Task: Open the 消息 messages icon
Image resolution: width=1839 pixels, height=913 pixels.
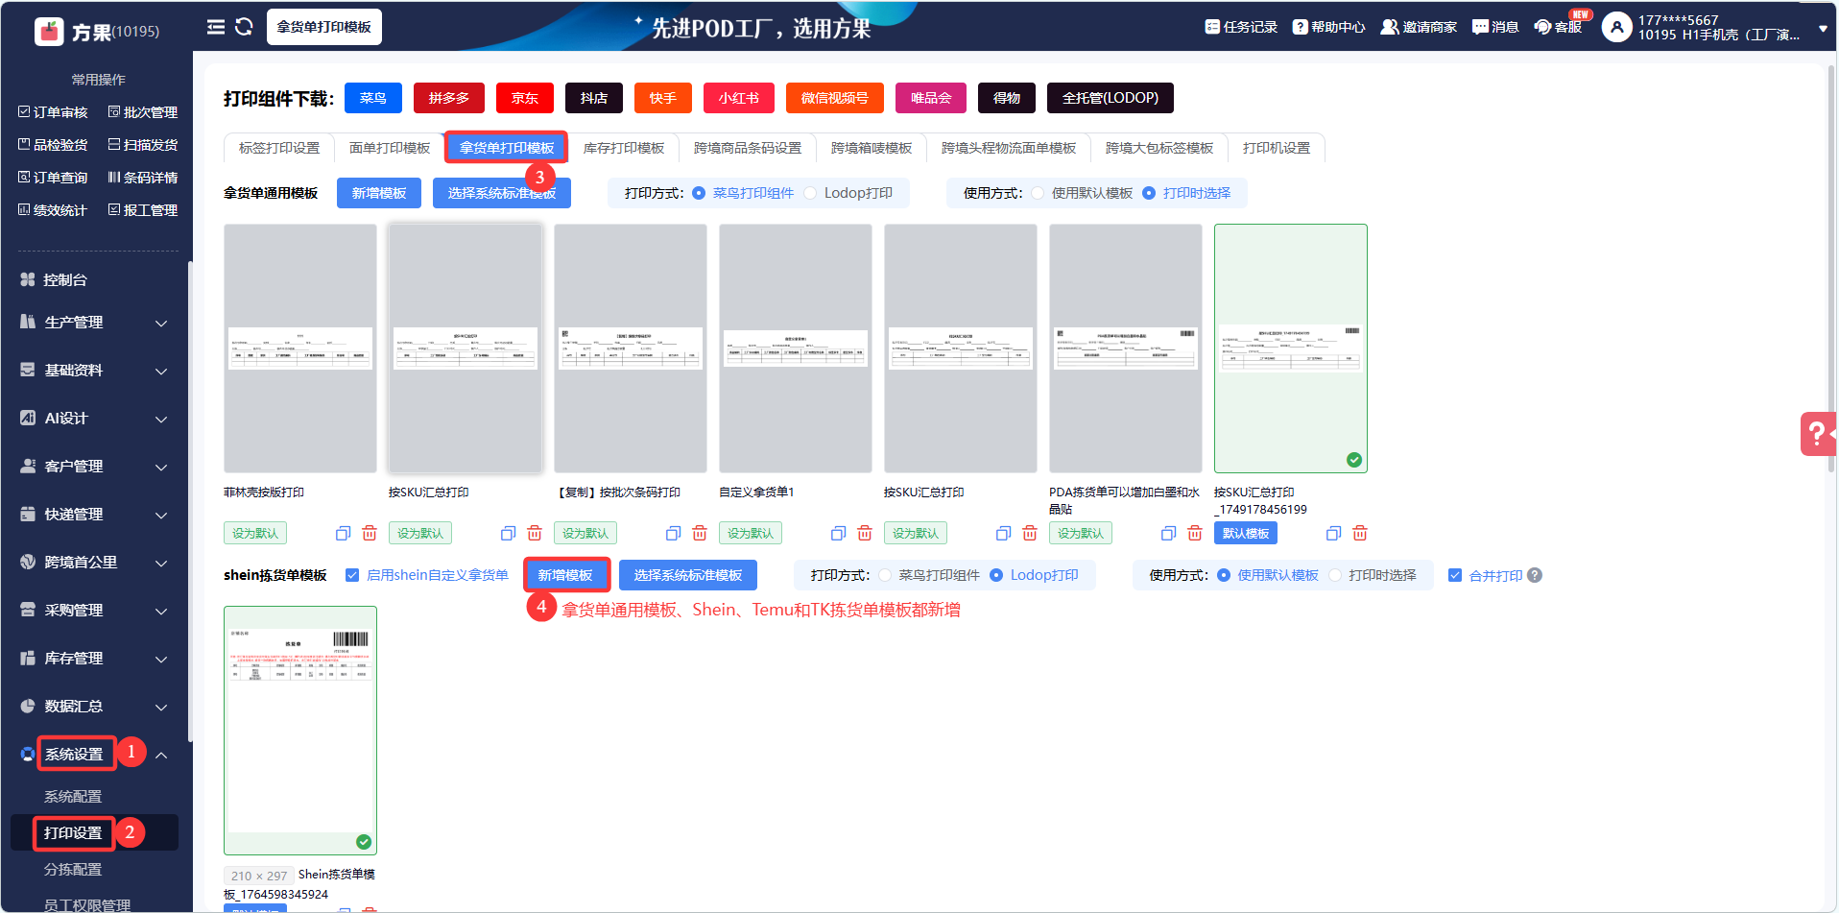Action: (1495, 27)
